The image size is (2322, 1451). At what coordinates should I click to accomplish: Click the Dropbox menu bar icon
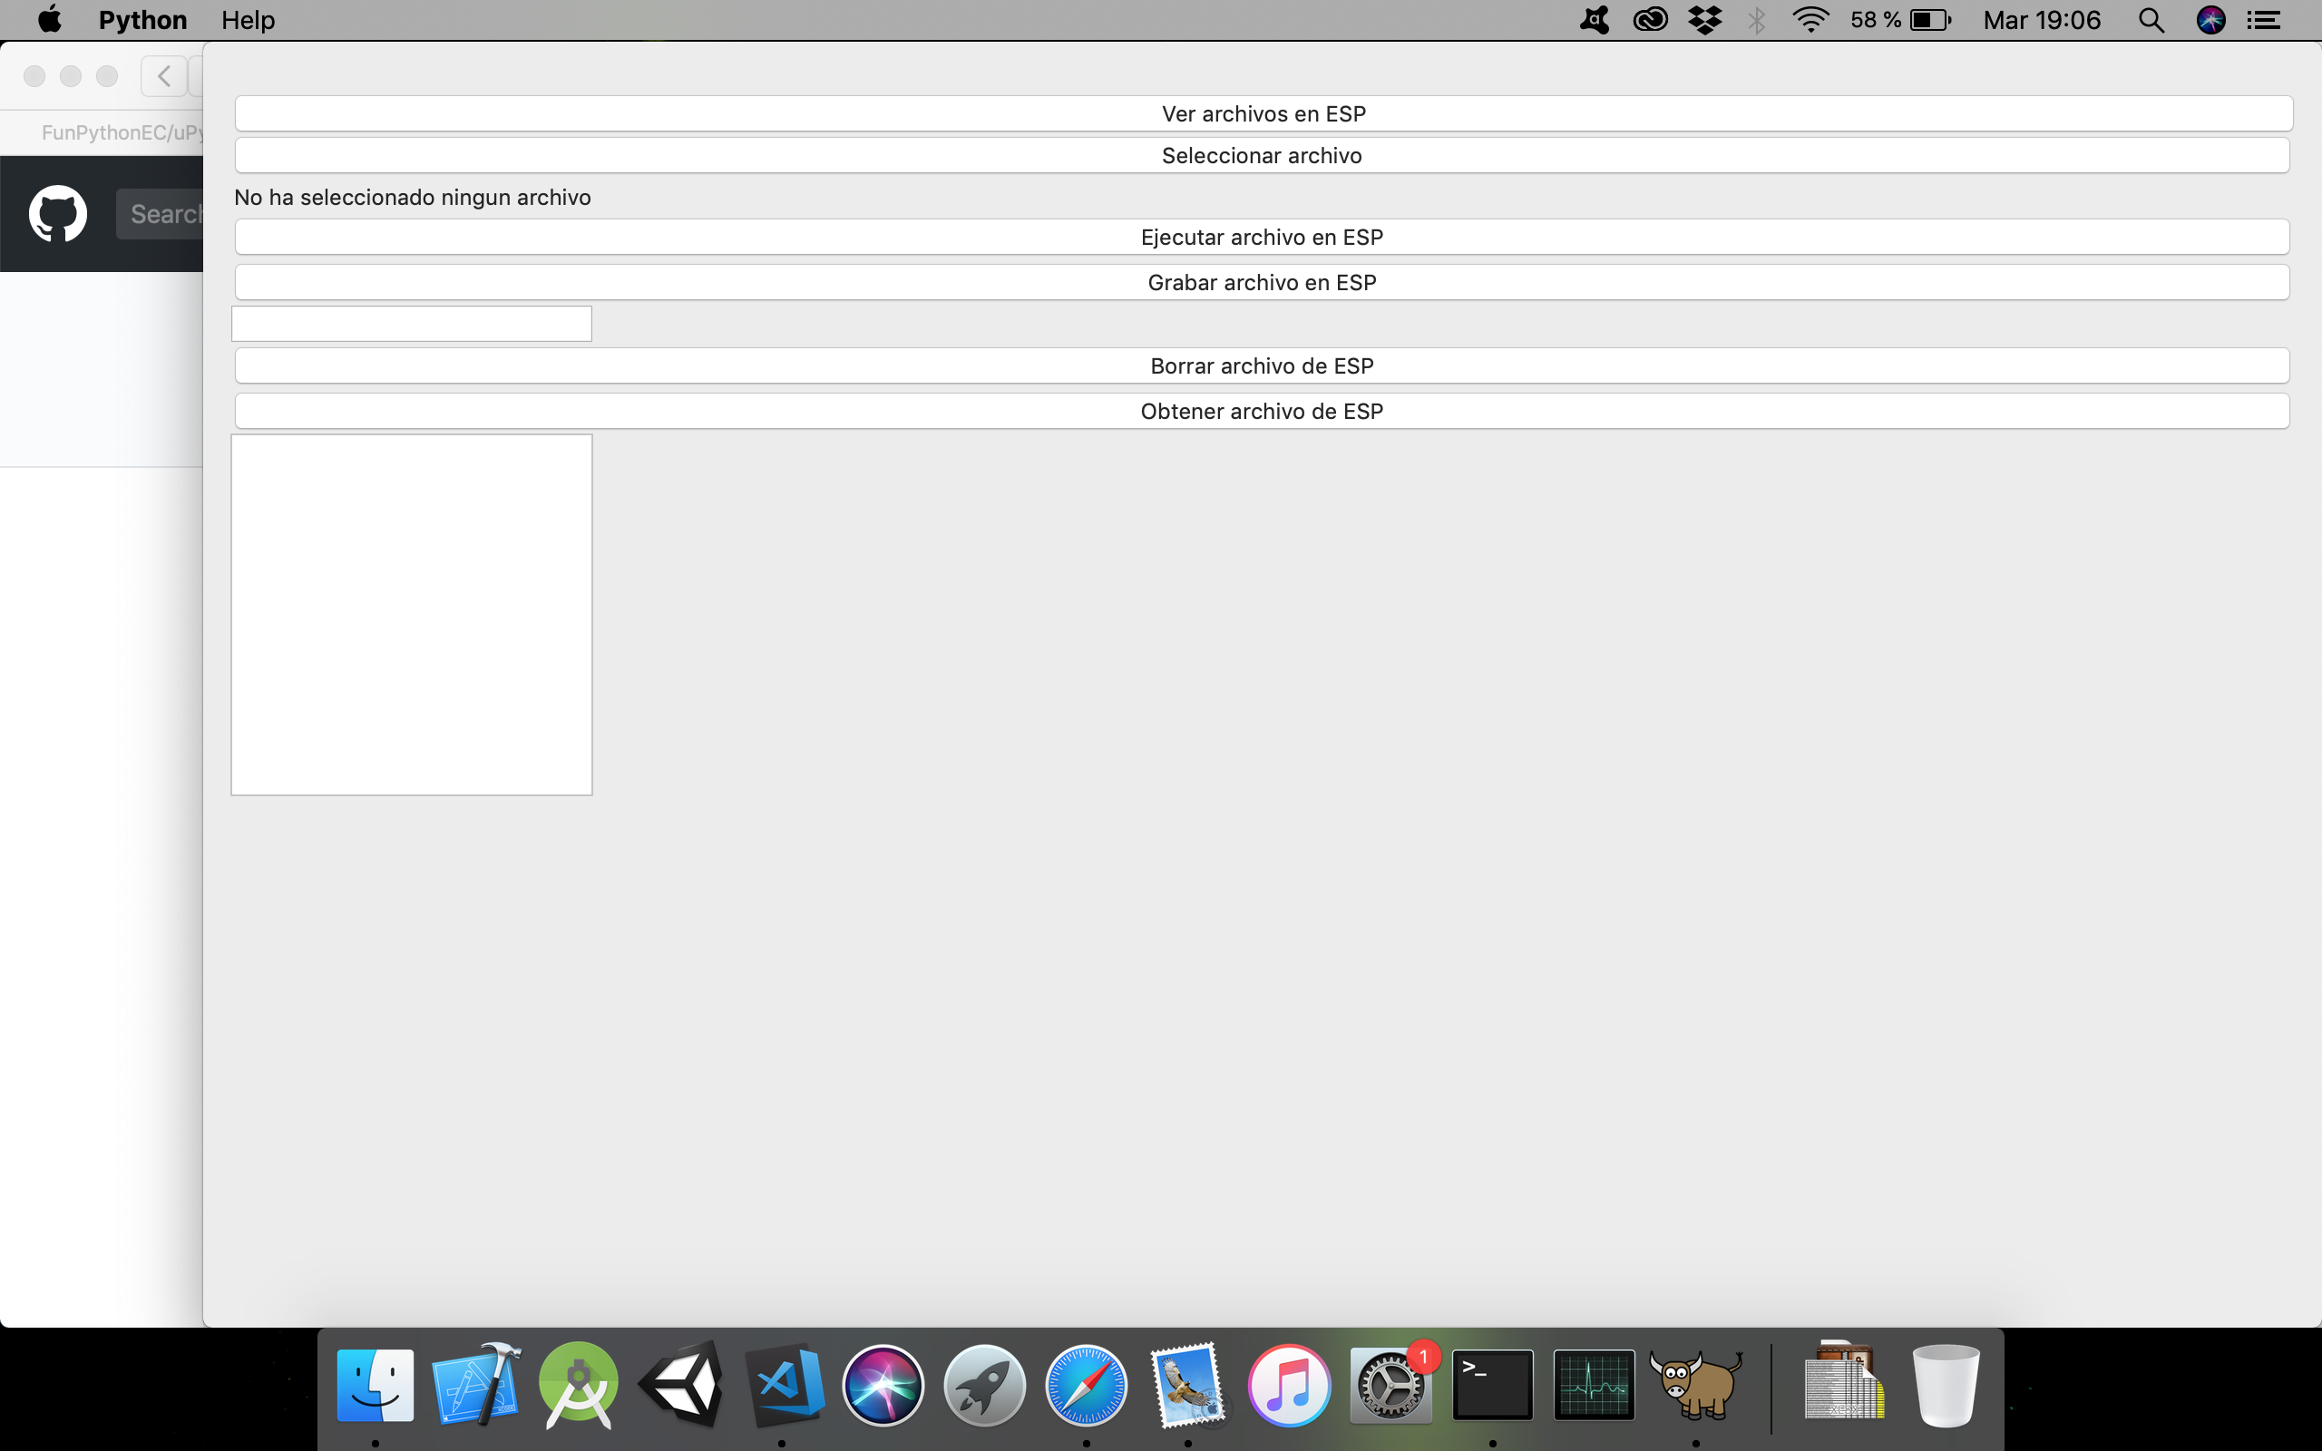pyautogui.click(x=1704, y=20)
